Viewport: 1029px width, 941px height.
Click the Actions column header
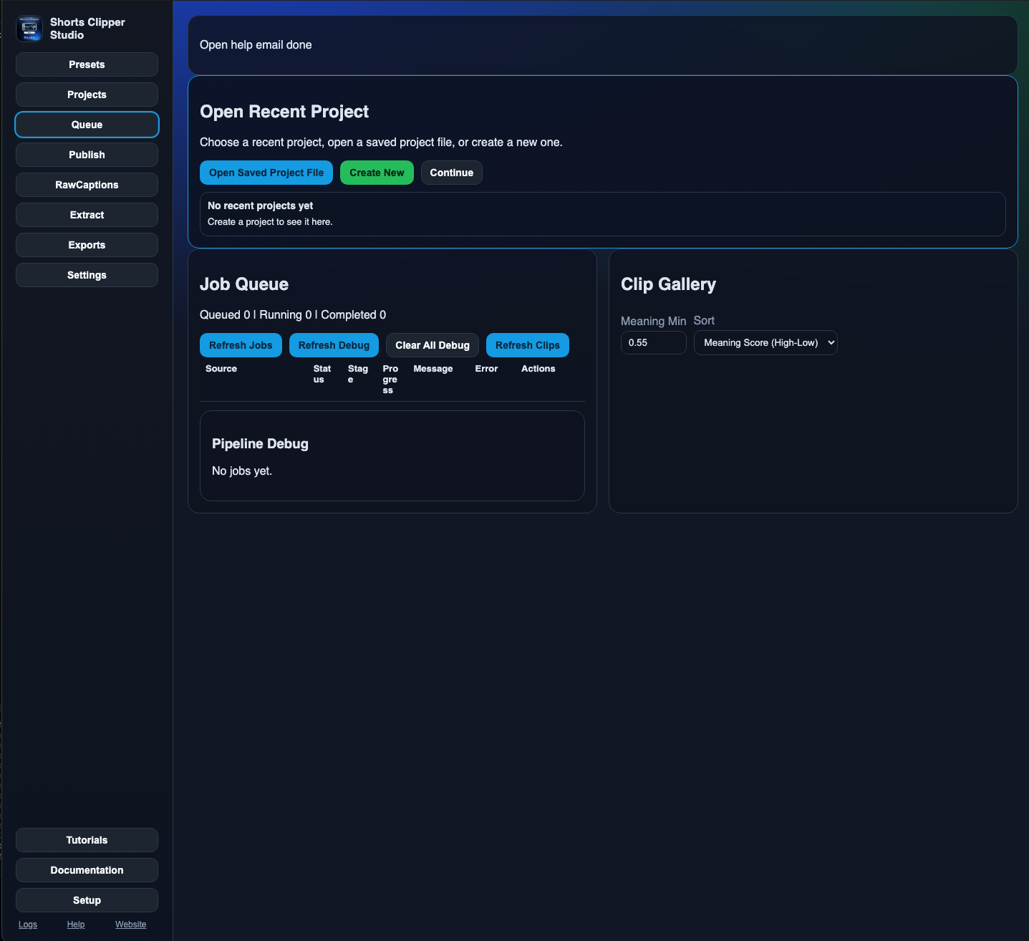click(538, 369)
